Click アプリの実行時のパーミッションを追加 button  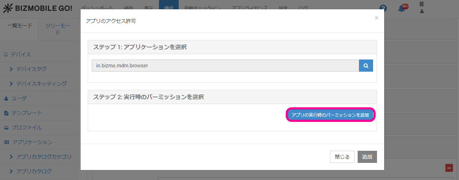click(x=330, y=115)
